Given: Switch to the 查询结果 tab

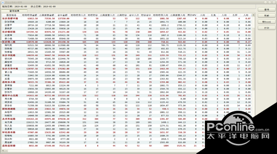Looking at the screenshot, I should click(14, 11).
